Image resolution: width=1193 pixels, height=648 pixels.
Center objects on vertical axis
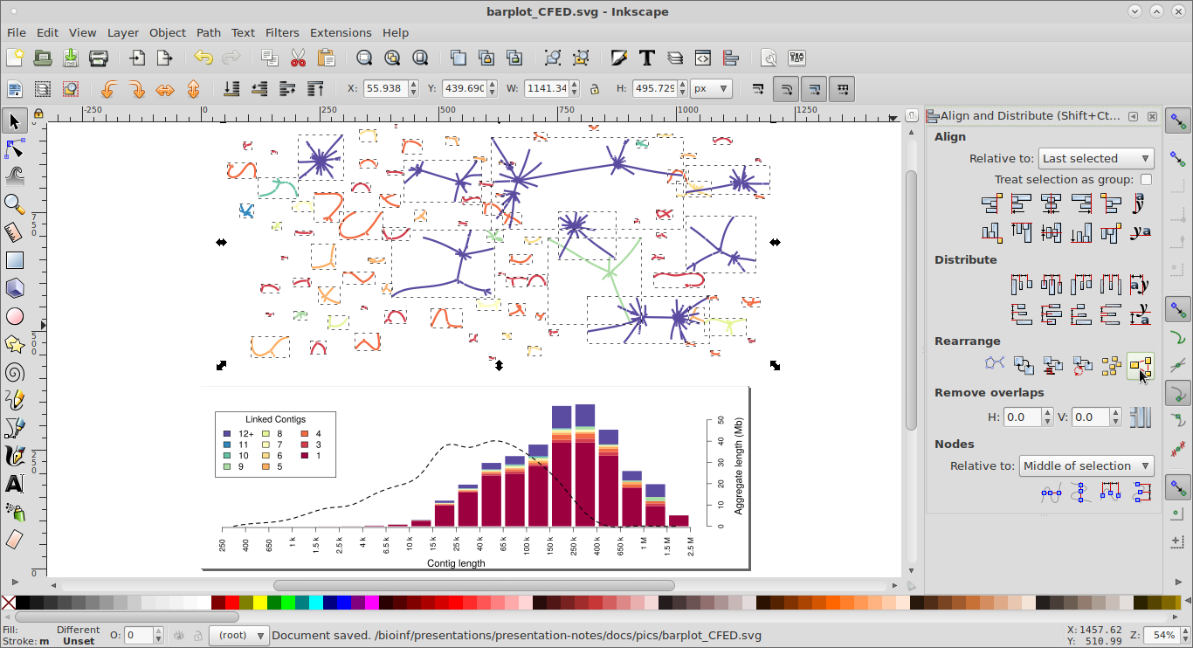(1051, 203)
